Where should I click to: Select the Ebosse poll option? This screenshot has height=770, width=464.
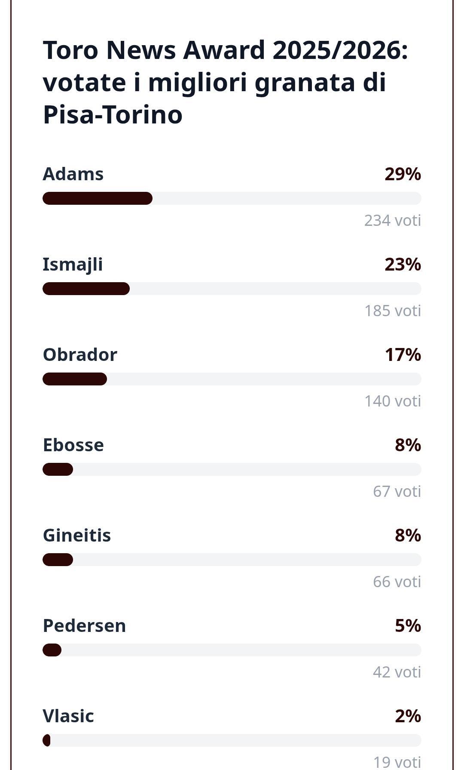(x=73, y=445)
